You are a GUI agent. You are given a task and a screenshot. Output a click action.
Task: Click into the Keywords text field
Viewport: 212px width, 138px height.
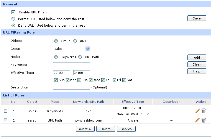pyautogui.click(x=71, y=65)
